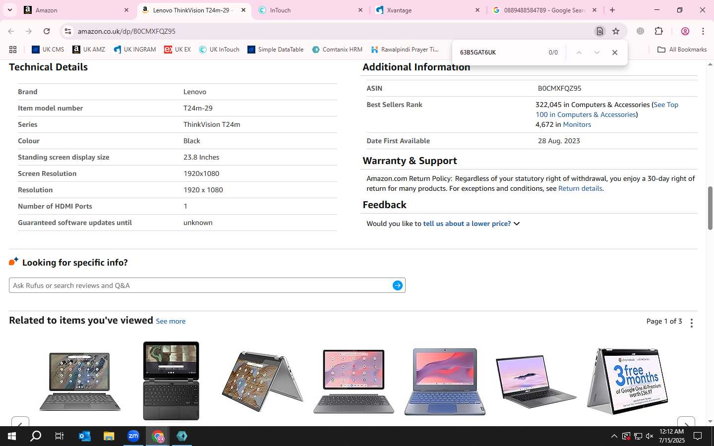This screenshot has height=446, width=714.
Task: Click the page vertical scrollbar thumb
Action: pos(710,208)
